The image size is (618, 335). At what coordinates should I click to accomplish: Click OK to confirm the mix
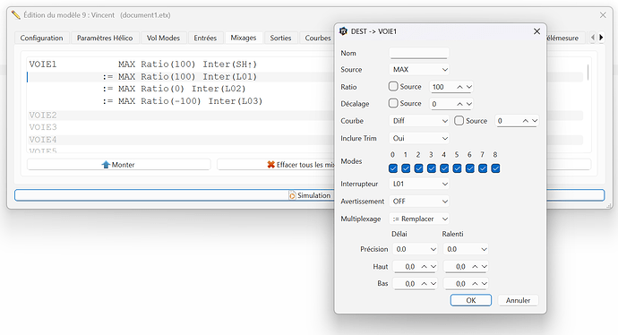click(470, 300)
